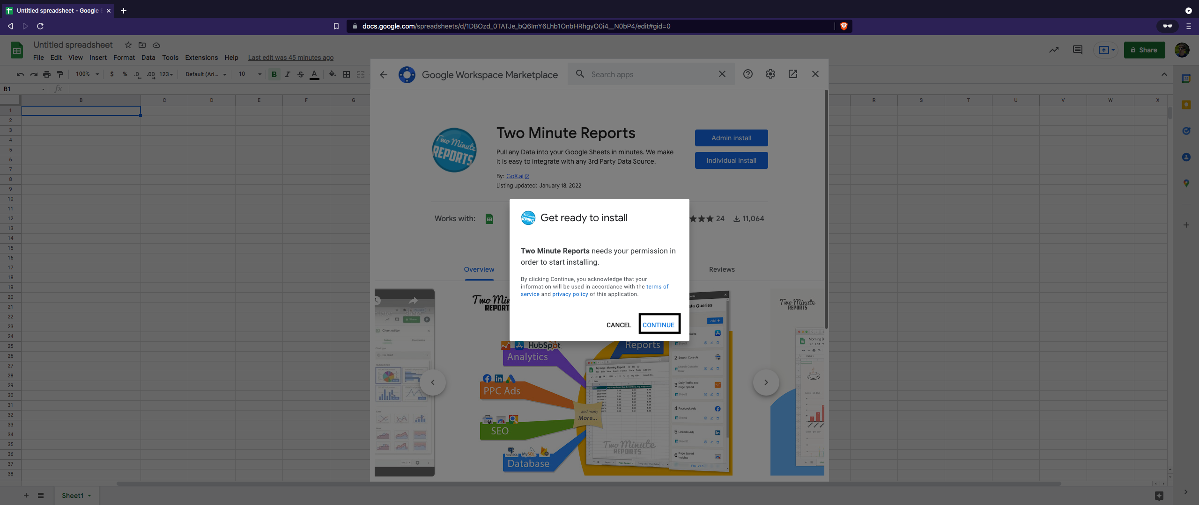Screen dimensions: 1199x505
Task: Click the Two Minute Reports app logo
Action: pyautogui.click(x=454, y=150)
